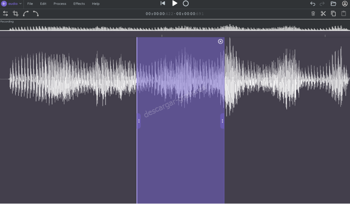The width and height of the screenshot is (350, 204).
Task: Skip back to the start
Action: click(x=163, y=3)
